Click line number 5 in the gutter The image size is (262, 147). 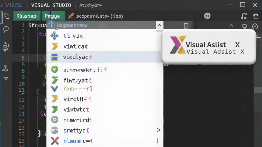click(23, 58)
